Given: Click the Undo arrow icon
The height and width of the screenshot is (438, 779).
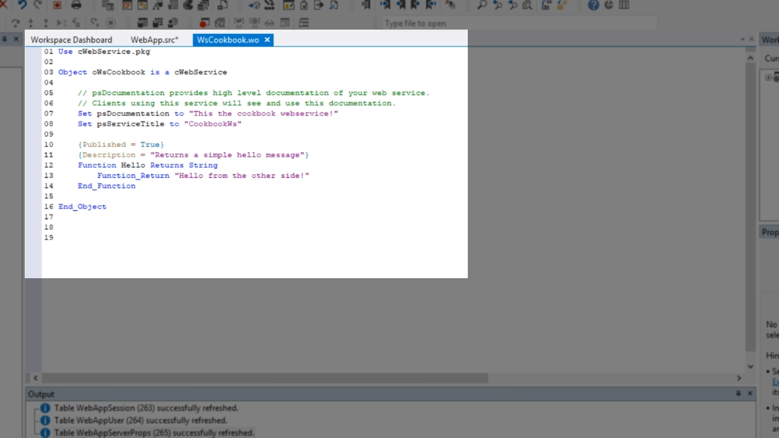Looking at the screenshot, I should coord(22,5).
